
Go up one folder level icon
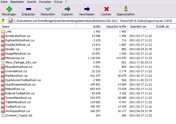coord(3,21)
